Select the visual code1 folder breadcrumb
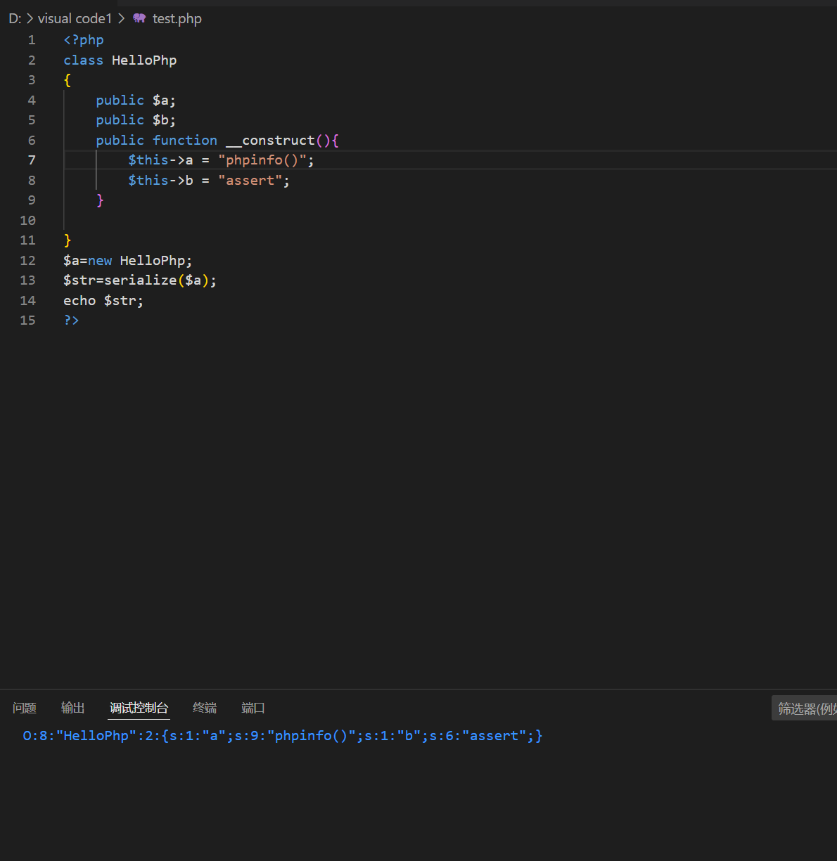Screen dimensions: 837x861 [75, 18]
